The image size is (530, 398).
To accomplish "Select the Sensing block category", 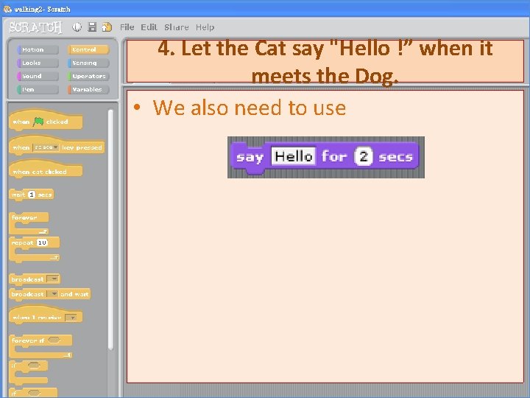I will pos(88,63).
